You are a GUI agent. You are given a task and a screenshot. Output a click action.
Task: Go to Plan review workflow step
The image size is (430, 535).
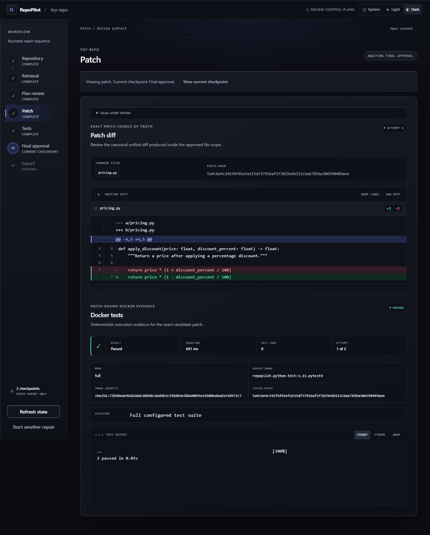coord(34,96)
